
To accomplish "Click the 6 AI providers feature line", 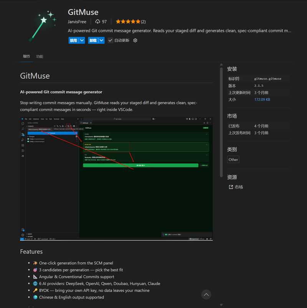I will (99, 284).
